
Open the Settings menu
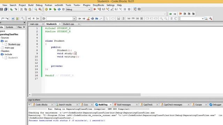[110, 5]
